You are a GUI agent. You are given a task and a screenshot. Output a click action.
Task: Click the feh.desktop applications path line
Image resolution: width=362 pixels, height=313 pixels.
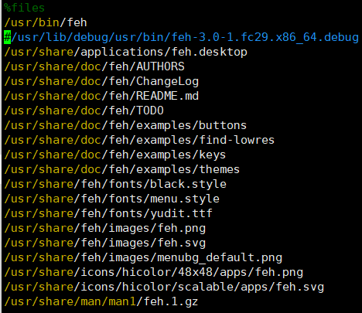[125, 52]
